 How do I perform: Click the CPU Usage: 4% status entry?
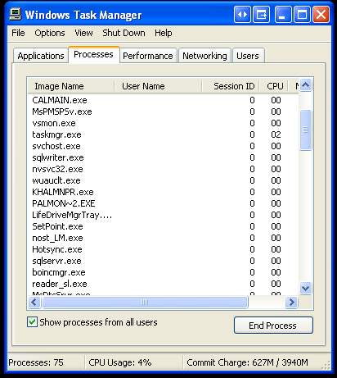click(120, 362)
